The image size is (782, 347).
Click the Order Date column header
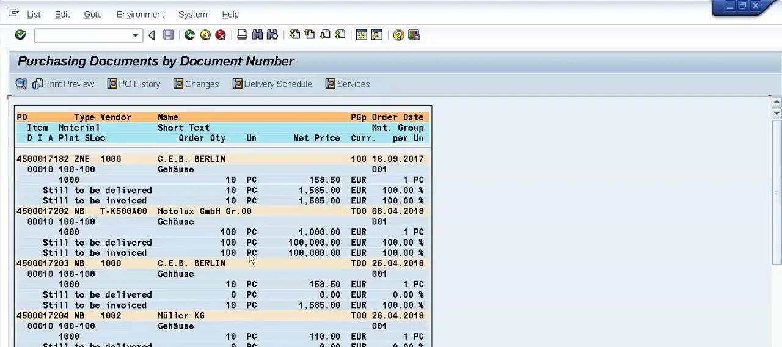(398, 117)
